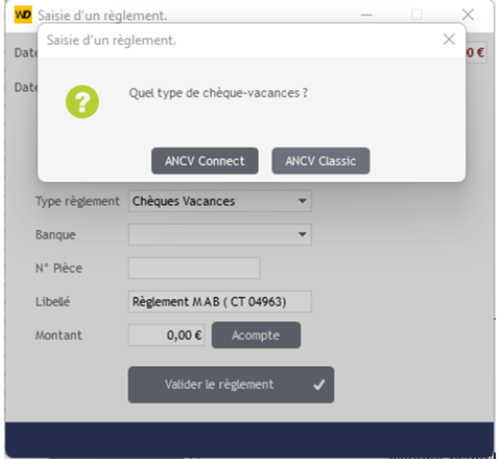497x459 pixels.
Task: Close the main Saisie d'un règlement window
Action: 468,14
